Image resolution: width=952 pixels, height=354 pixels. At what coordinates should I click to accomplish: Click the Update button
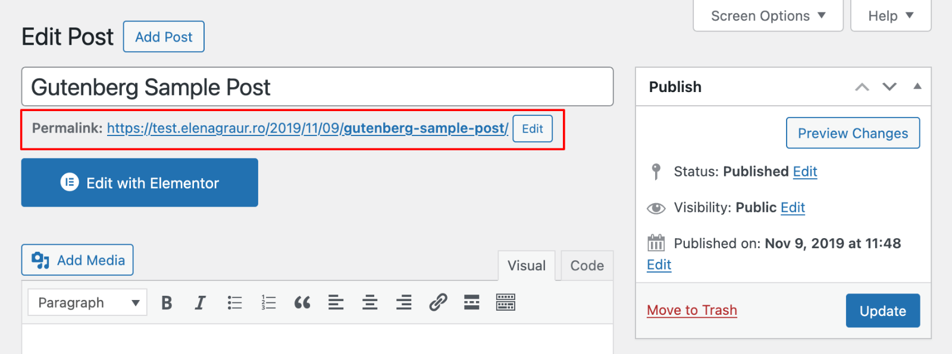tap(882, 311)
